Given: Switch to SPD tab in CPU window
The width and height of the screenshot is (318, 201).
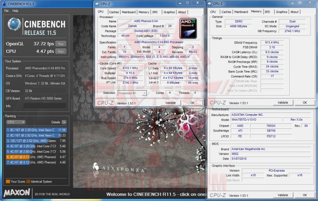Looking at the screenshot, I should (155, 12).
